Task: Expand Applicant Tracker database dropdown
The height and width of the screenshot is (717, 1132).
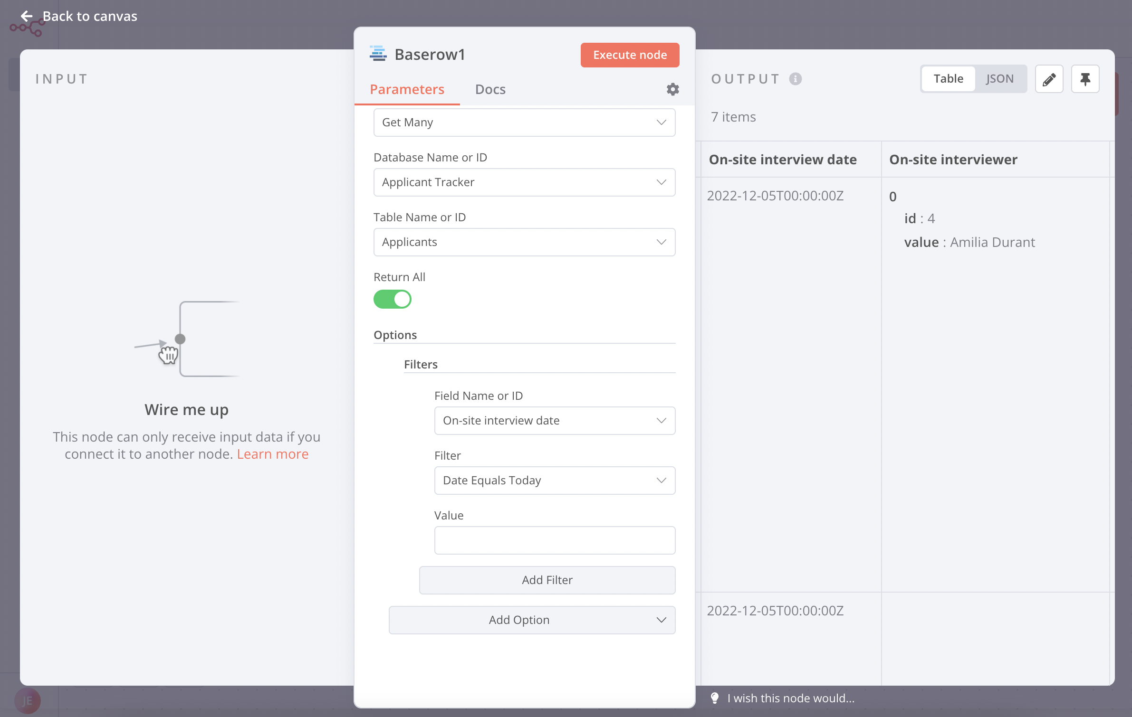Action: (x=524, y=182)
